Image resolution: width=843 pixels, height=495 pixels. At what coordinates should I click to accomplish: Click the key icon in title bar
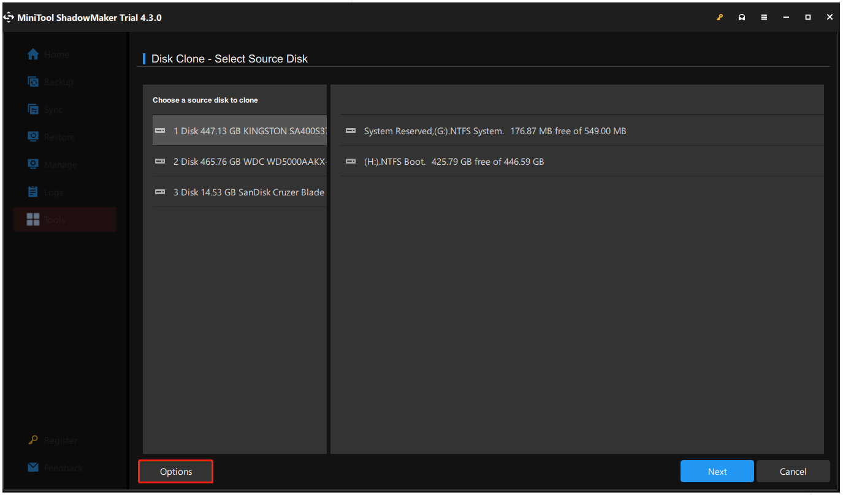(x=720, y=18)
